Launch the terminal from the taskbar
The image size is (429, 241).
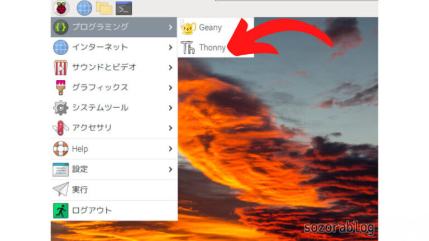click(123, 8)
